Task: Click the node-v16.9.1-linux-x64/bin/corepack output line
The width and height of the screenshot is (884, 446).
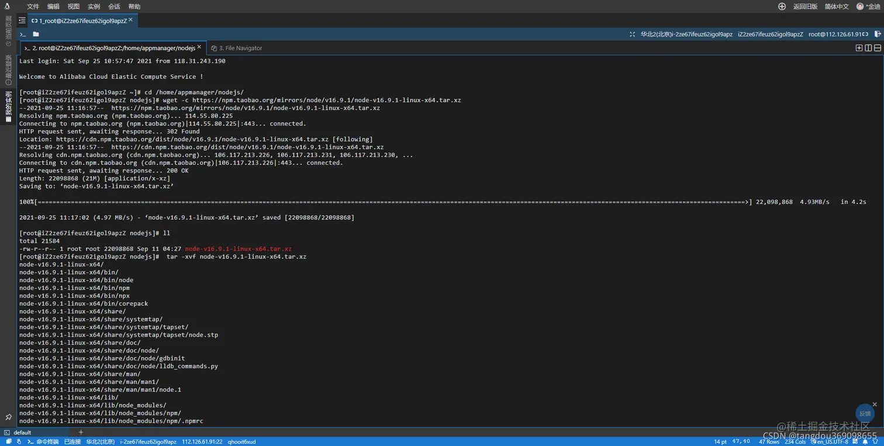Action: 84,304
